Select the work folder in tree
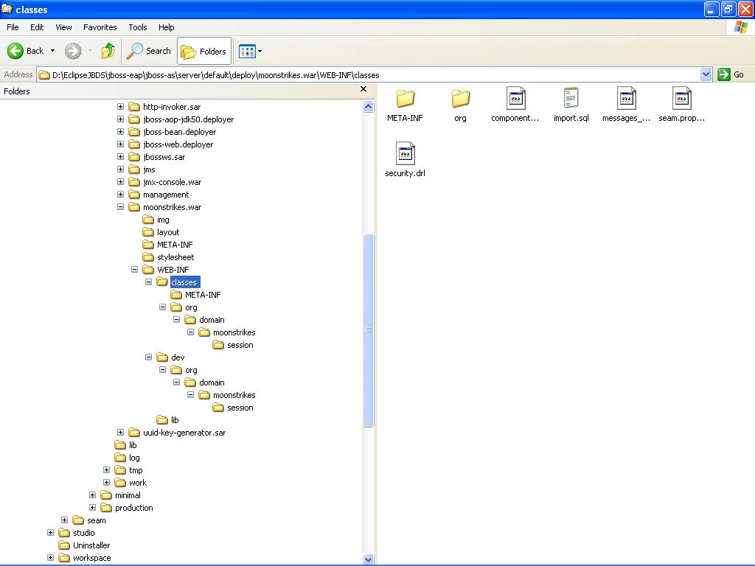Viewport: 755px width, 566px height. 137,482
